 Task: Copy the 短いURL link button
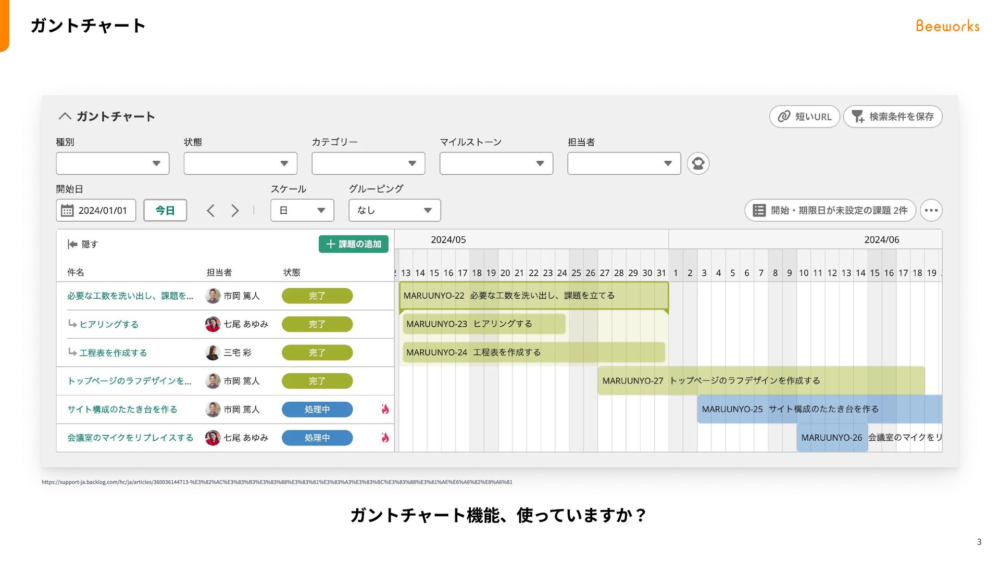click(805, 117)
